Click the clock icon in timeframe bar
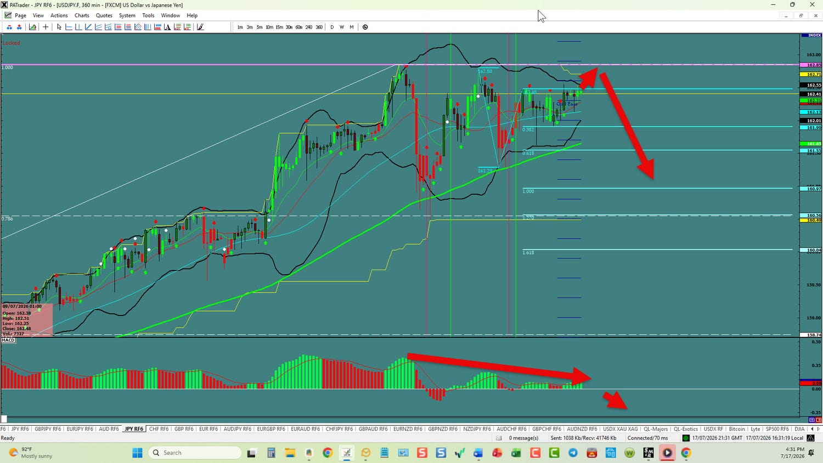 tap(365, 27)
